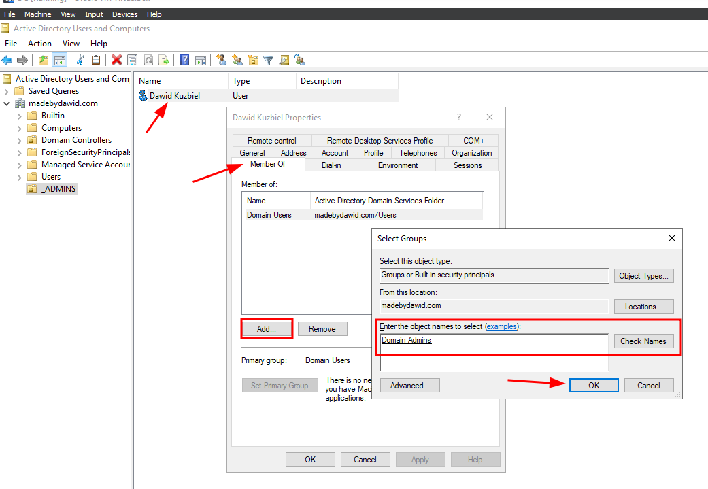Screen dimensions: 708x489
Task: Expand the Domain Controllers tree node
Action: pos(20,140)
